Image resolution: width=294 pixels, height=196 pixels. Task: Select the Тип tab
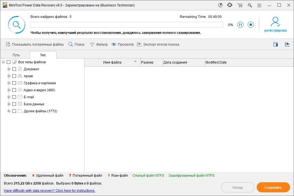click(43, 55)
